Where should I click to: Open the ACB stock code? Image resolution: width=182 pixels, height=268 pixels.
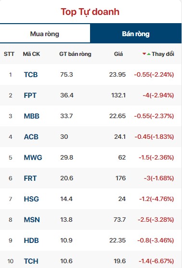click(x=31, y=137)
